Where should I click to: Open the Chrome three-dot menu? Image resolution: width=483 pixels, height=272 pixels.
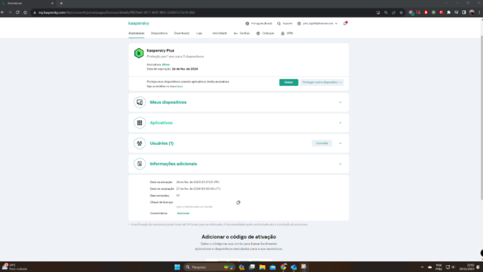pyautogui.click(x=480, y=12)
